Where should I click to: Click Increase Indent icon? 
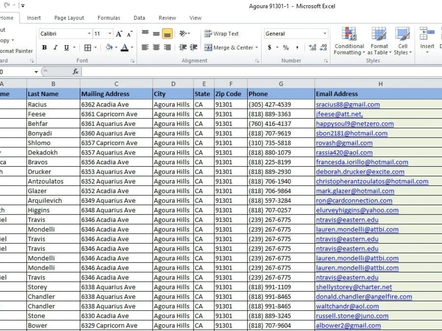194,47
